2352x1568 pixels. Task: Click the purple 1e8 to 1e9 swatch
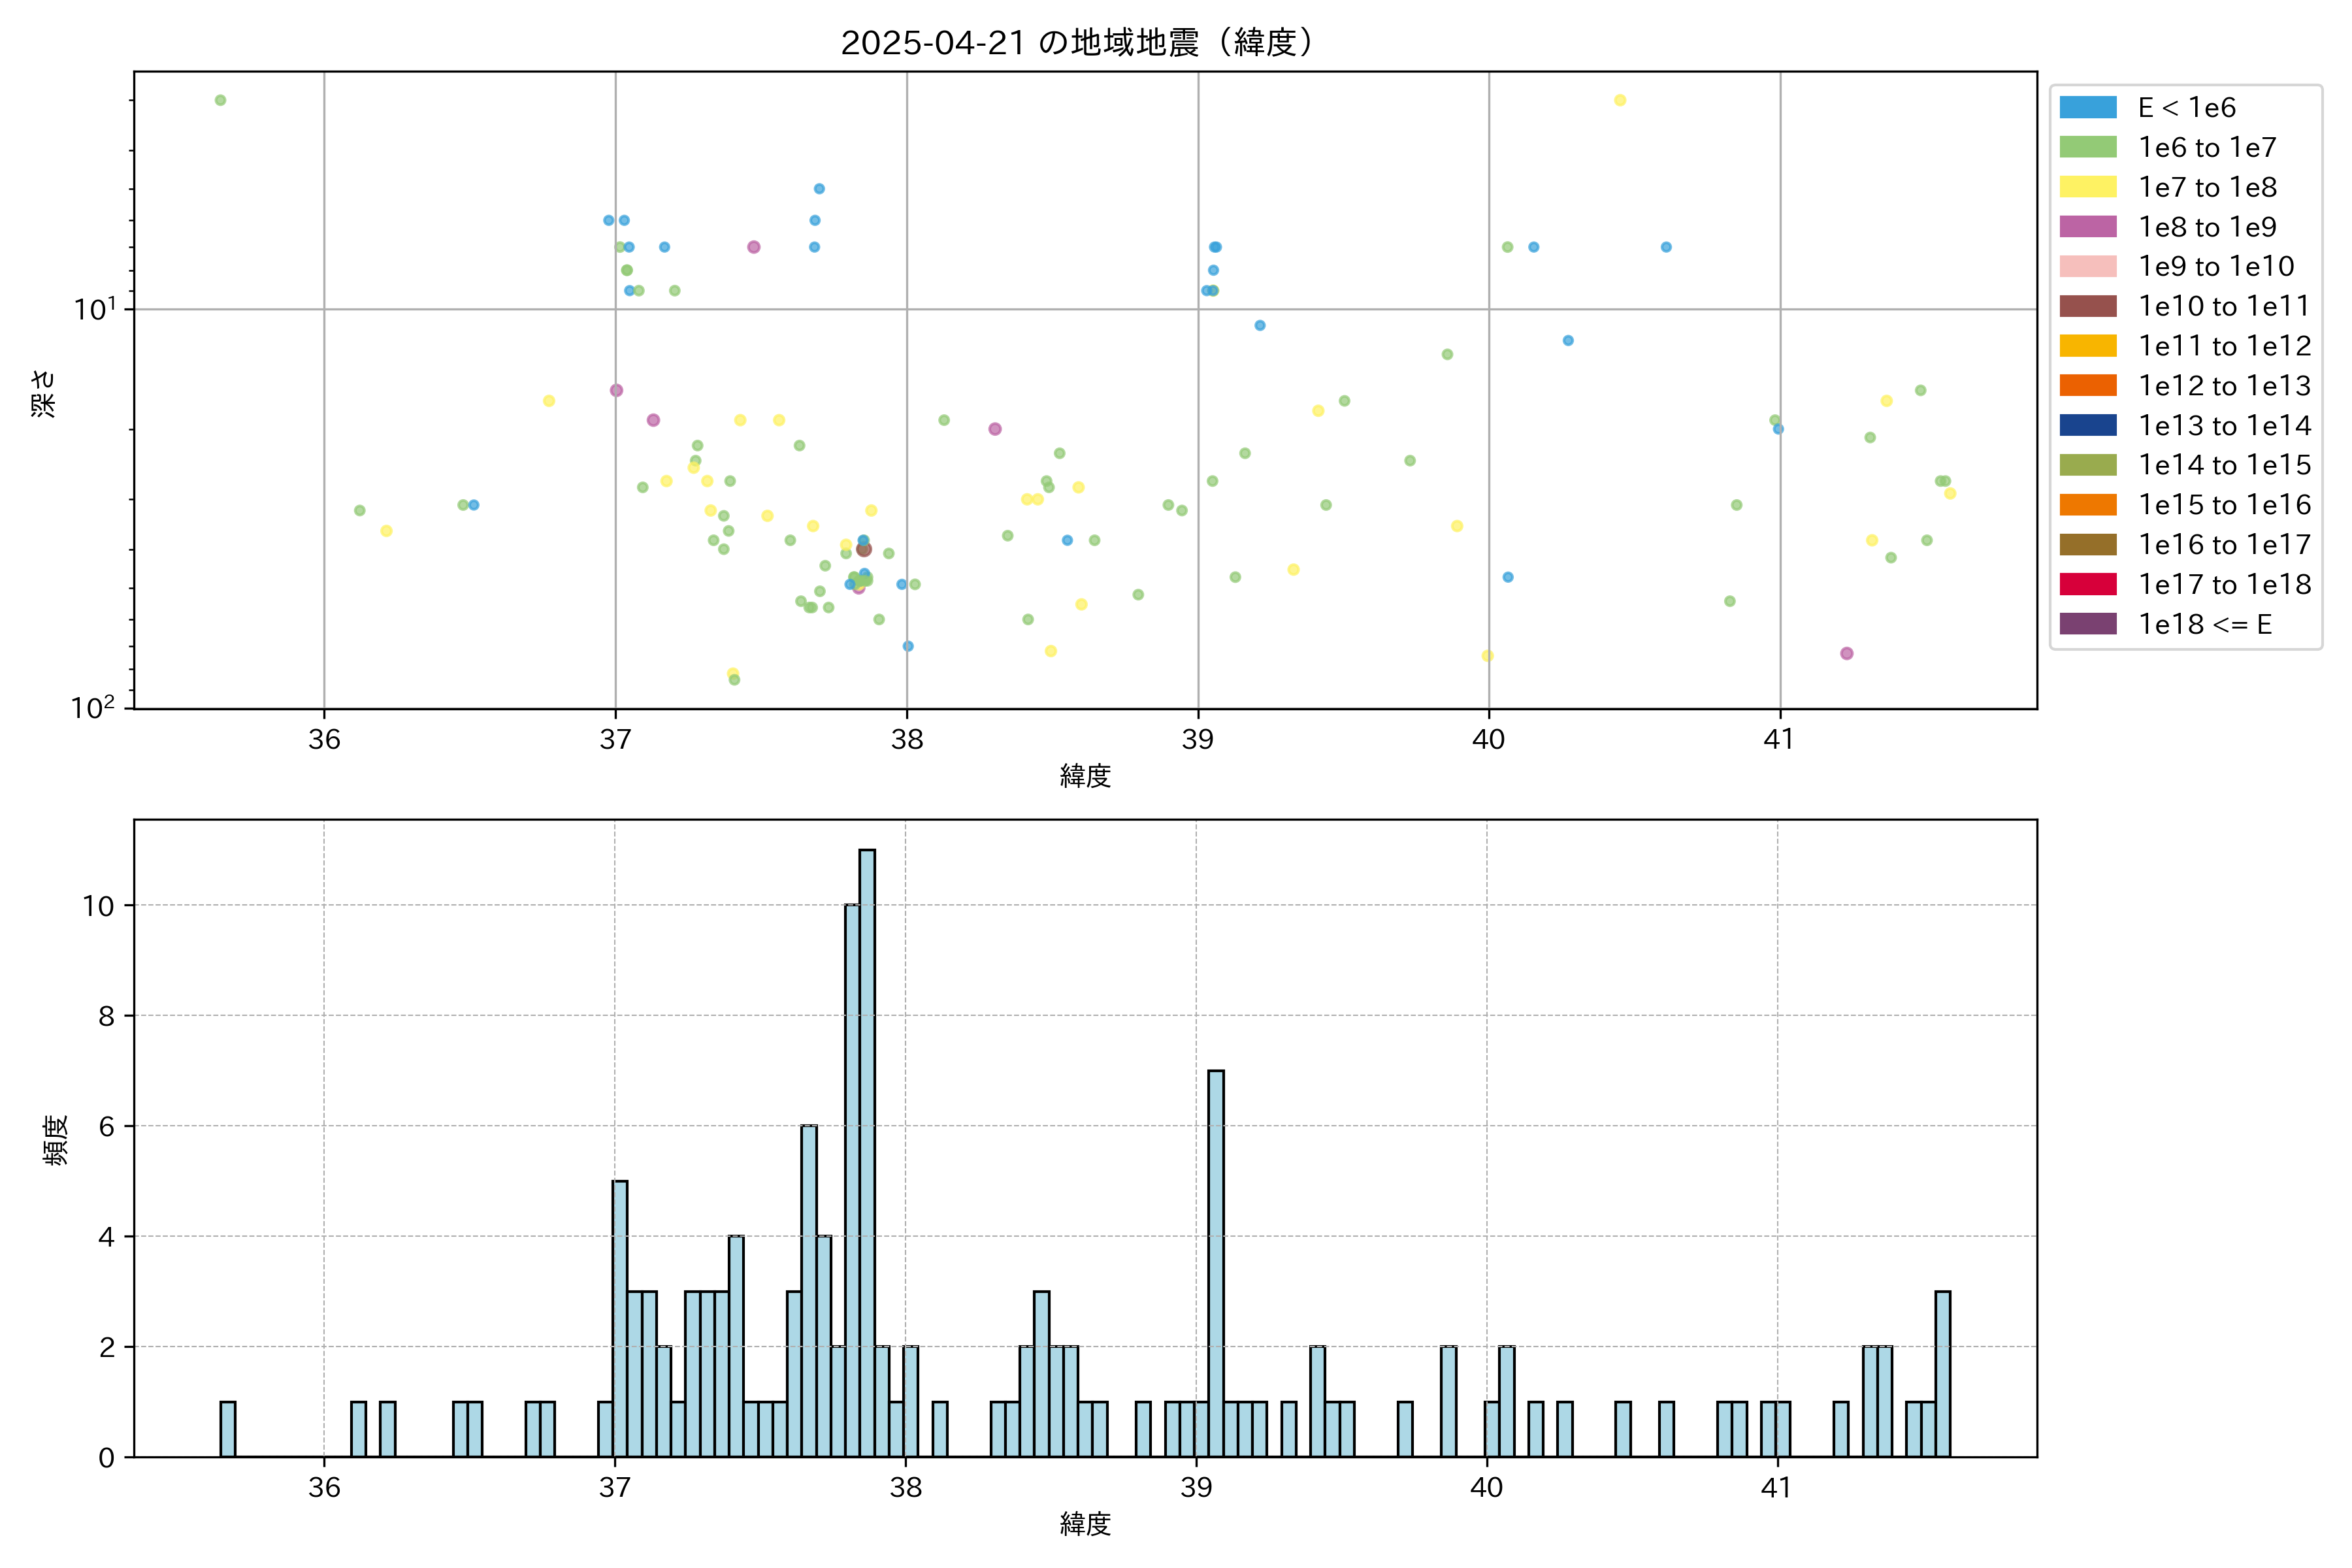[x=2087, y=227]
